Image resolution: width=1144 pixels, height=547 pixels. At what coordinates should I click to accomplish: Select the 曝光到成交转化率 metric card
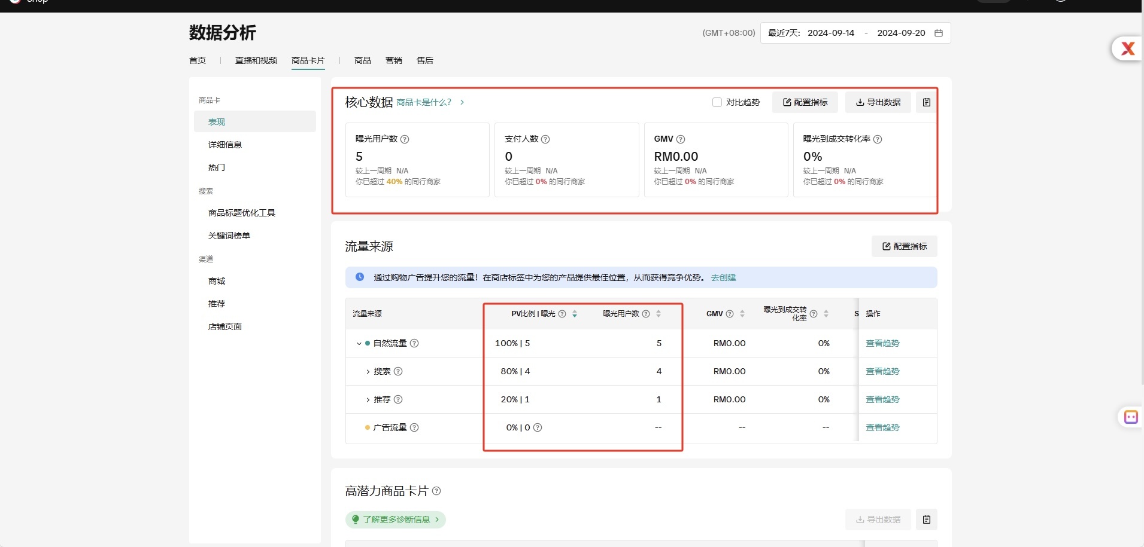[x=864, y=160]
